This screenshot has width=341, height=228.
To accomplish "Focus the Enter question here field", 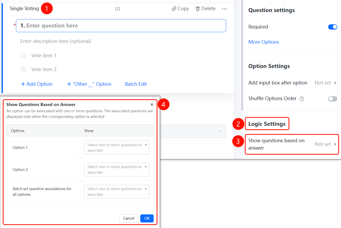I will click(121, 26).
